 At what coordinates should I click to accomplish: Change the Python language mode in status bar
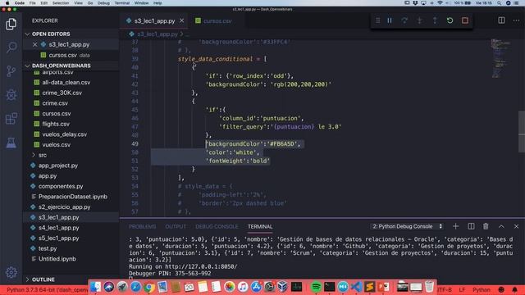[x=482, y=289]
